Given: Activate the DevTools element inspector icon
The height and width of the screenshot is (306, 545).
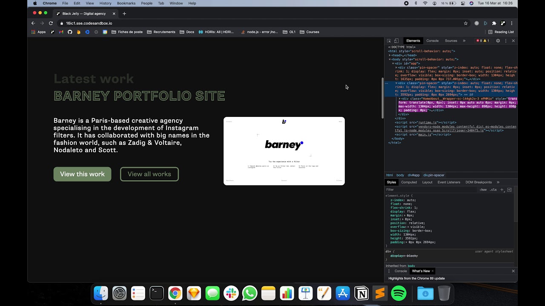Looking at the screenshot, I should pyautogui.click(x=389, y=41).
